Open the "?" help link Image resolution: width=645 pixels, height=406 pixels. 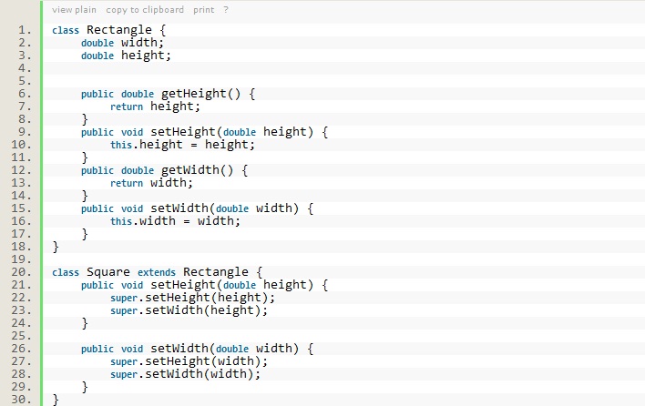[x=226, y=10]
